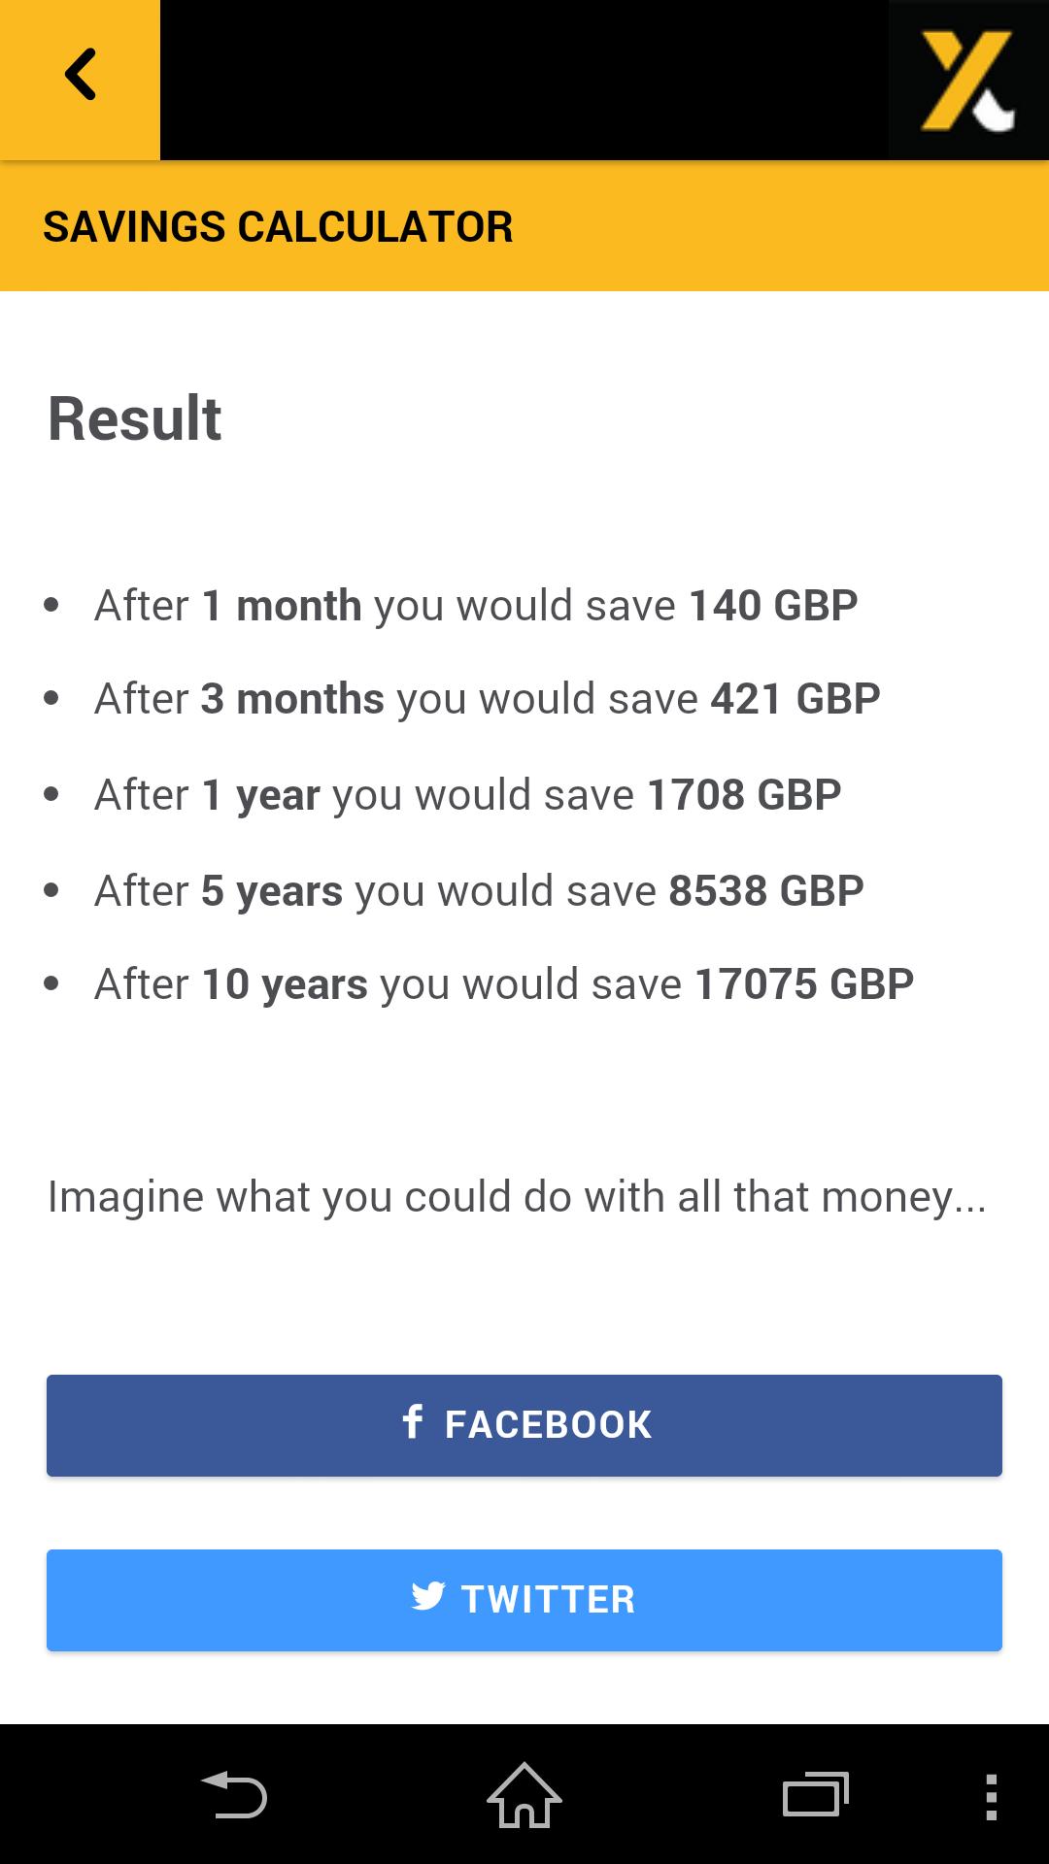Open recent apps overview

(816, 1794)
